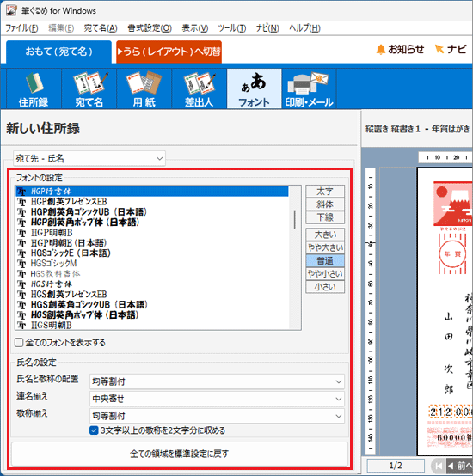The image size is (473, 476).
Task: Select HGP創英角ゴシックUB font
Action: pyautogui.click(x=152, y=212)
